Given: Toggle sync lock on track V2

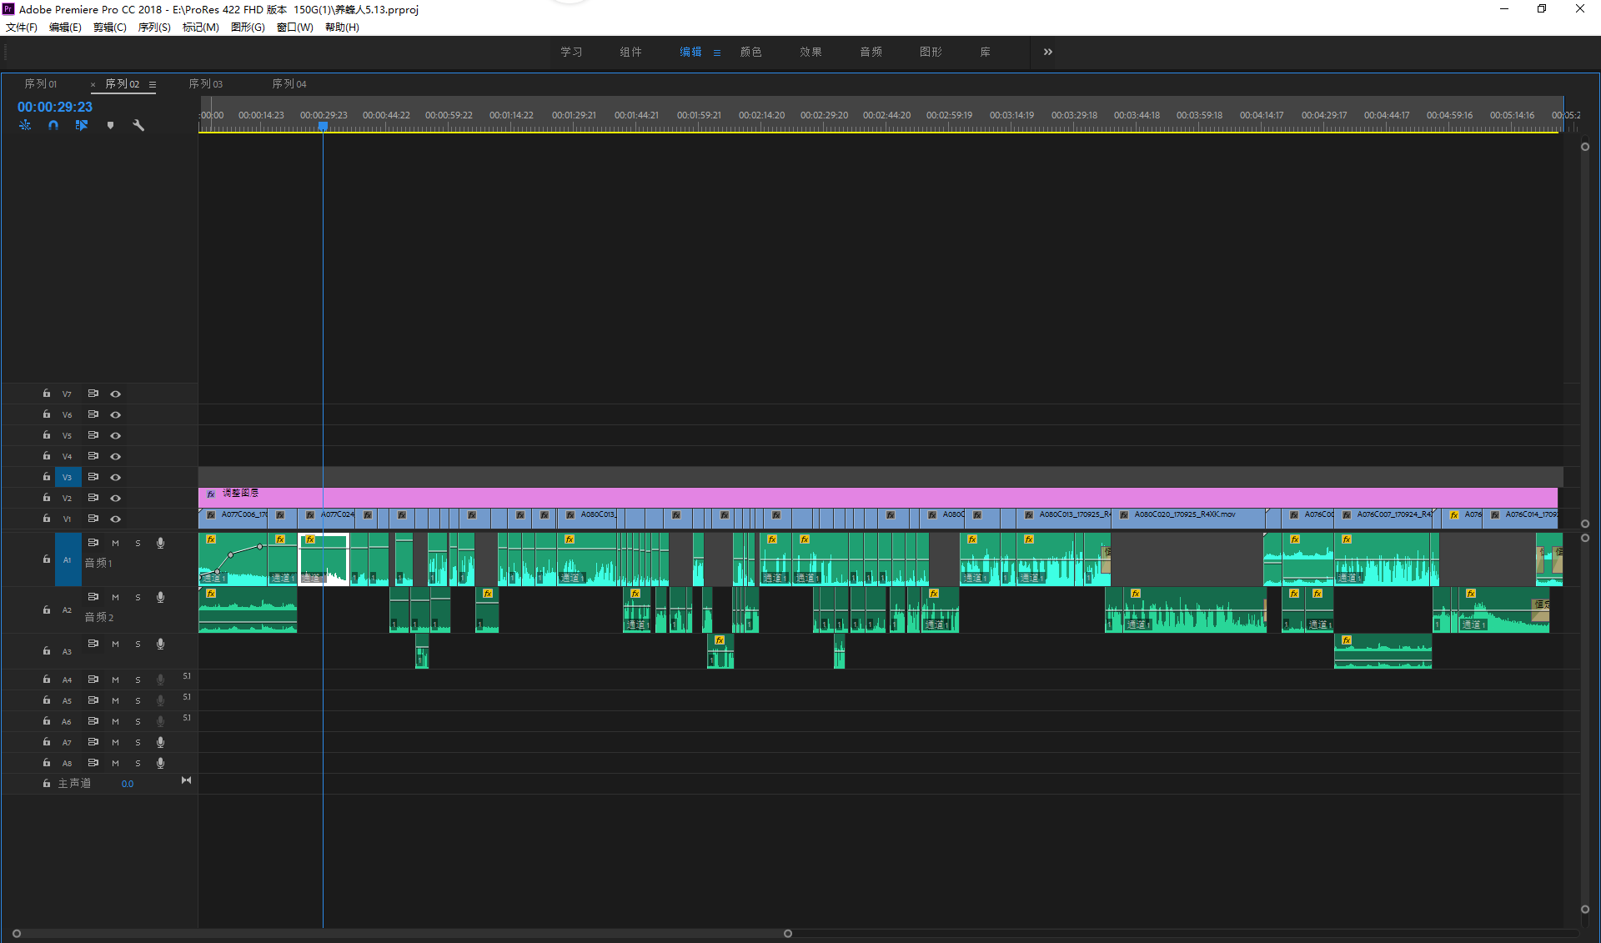Looking at the screenshot, I should click(x=93, y=498).
